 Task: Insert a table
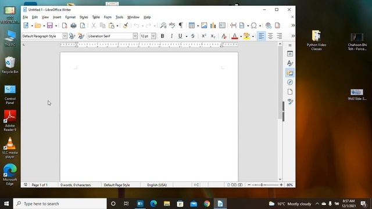(192, 26)
